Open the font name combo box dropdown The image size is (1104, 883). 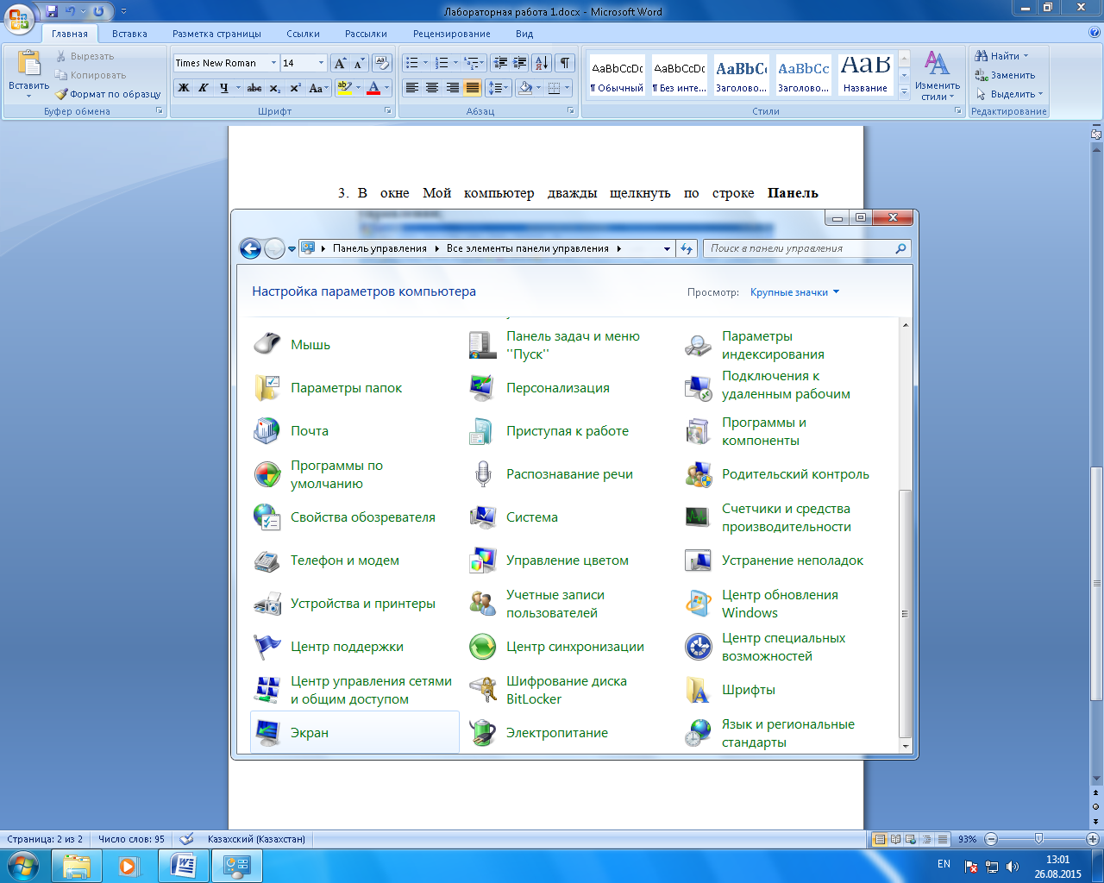click(273, 63)
